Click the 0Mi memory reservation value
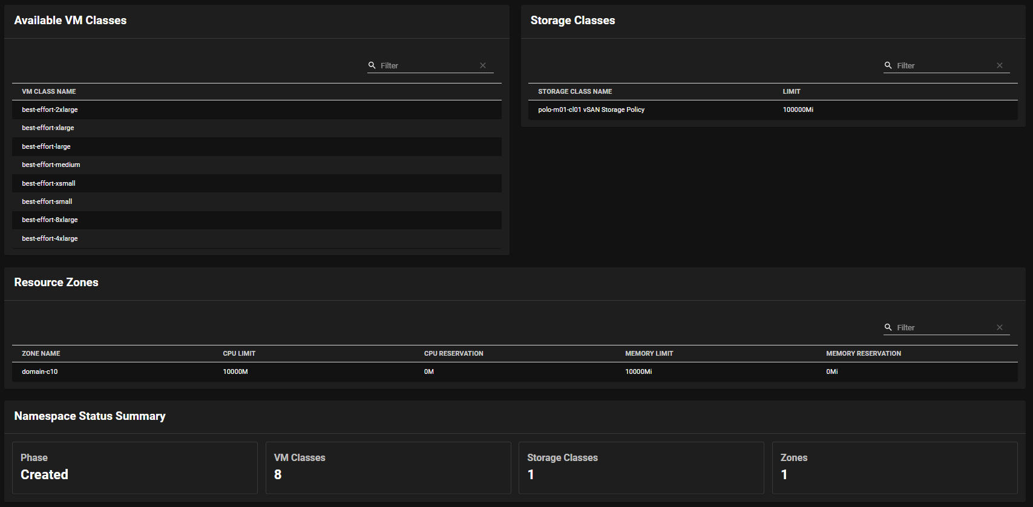This screenshot has height=507, width=1033. pos(832,371)
